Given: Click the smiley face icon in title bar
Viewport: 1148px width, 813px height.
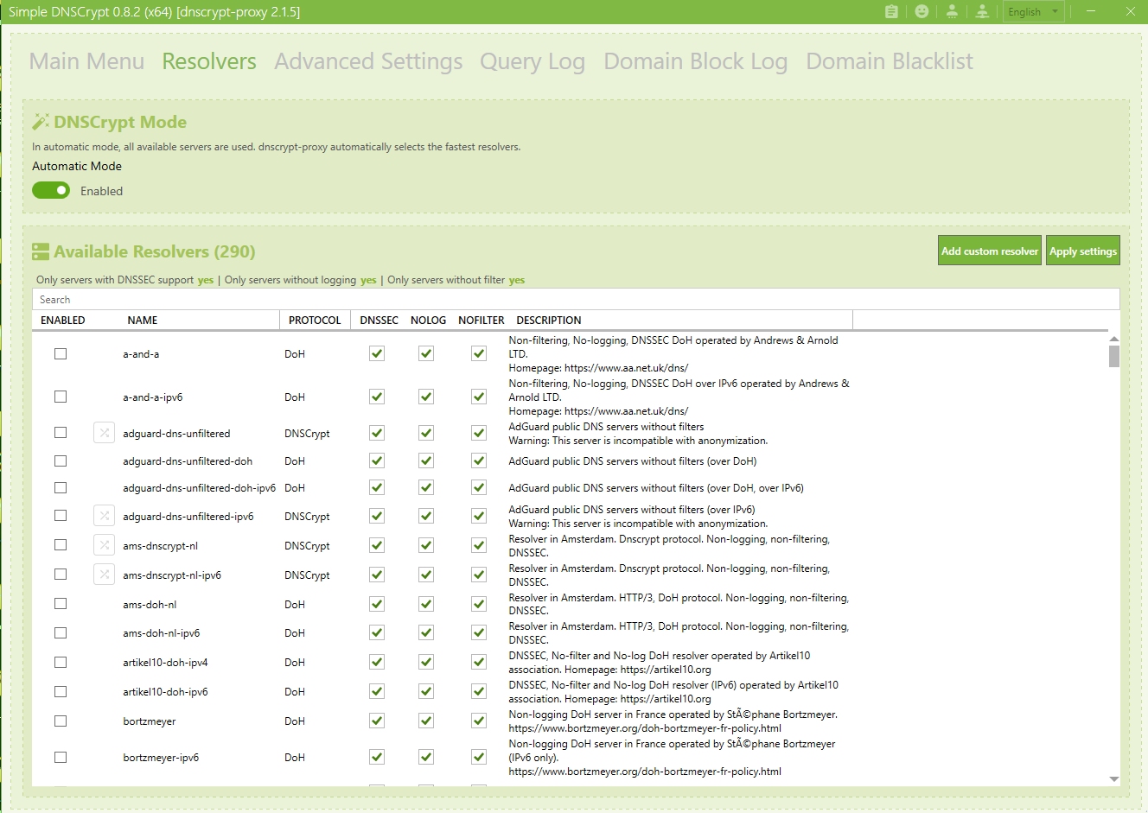Looking at the screenshot, I should [x=922, y=11].
